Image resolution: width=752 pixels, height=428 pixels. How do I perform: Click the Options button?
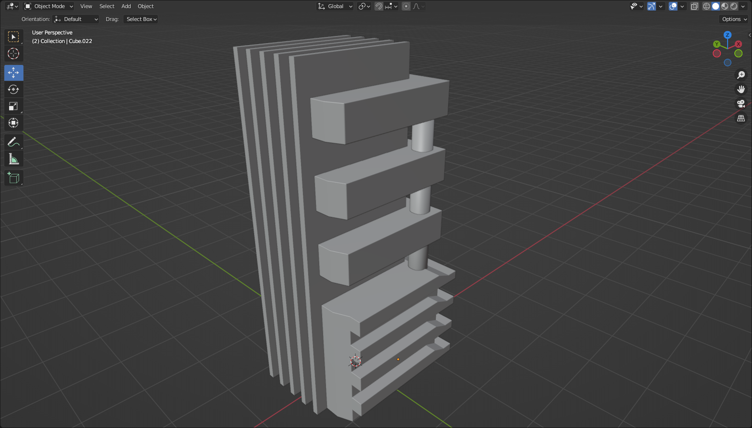coord(734,19)
